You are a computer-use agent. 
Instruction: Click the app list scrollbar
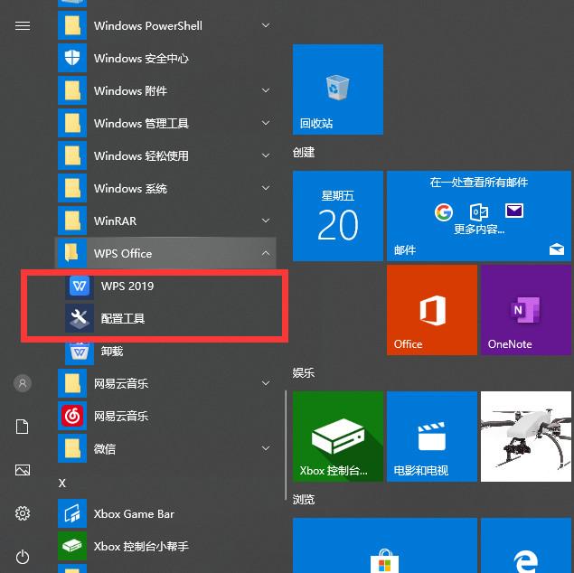[x=286, y=446]
